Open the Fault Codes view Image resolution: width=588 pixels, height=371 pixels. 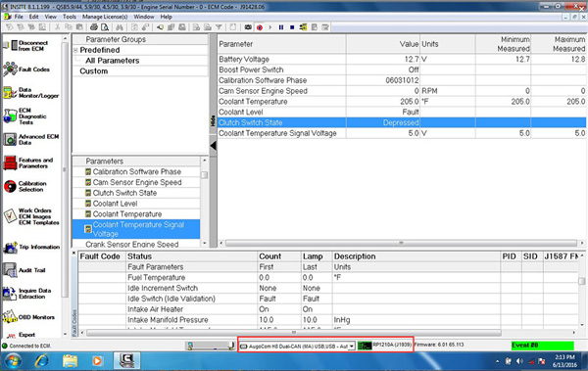pyautogui.click(x=27, y=70)
